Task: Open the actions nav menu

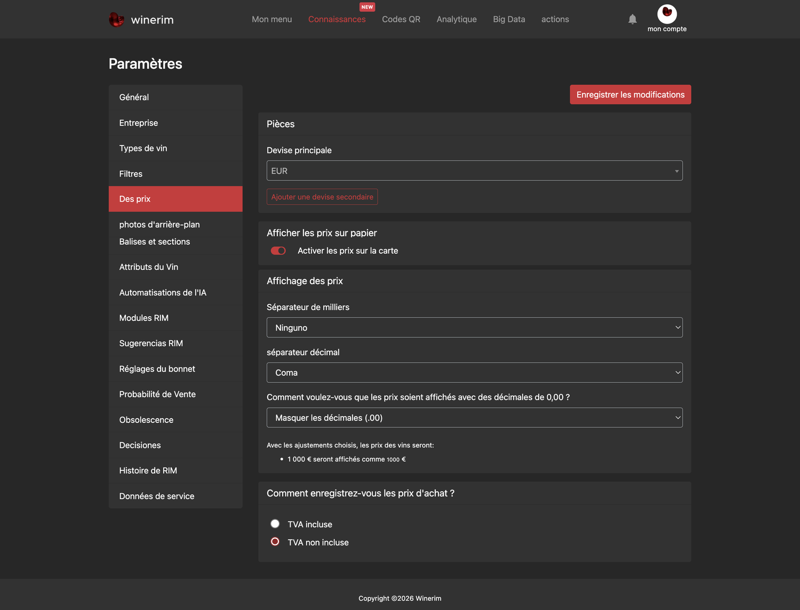Action: click(555, 19)
